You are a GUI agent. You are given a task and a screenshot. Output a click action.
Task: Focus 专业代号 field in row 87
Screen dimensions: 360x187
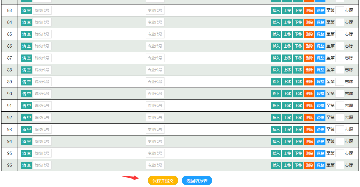click(155, 58)
